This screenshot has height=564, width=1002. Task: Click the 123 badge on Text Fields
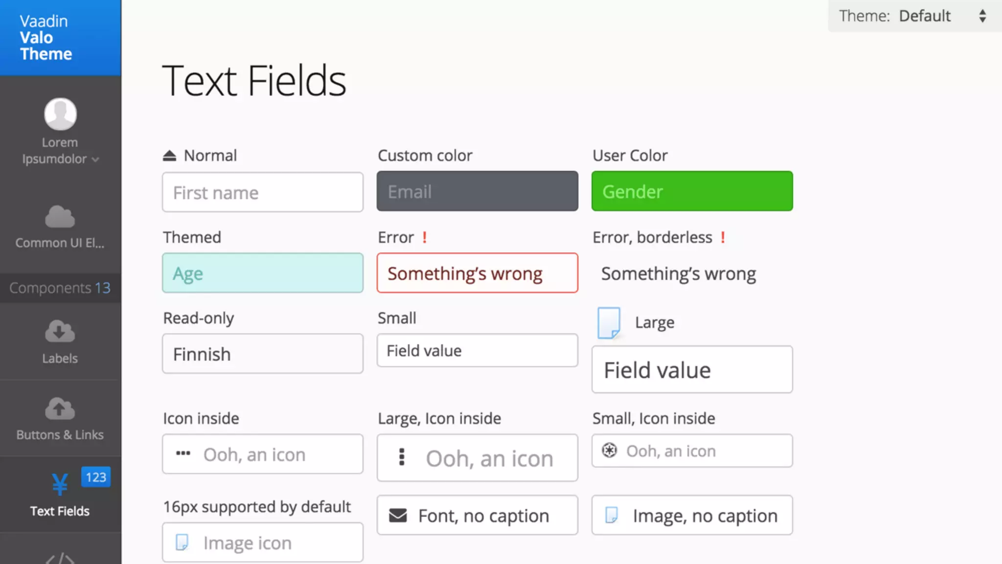(x=96, y=477)
